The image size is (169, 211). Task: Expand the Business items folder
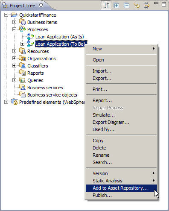14,22
